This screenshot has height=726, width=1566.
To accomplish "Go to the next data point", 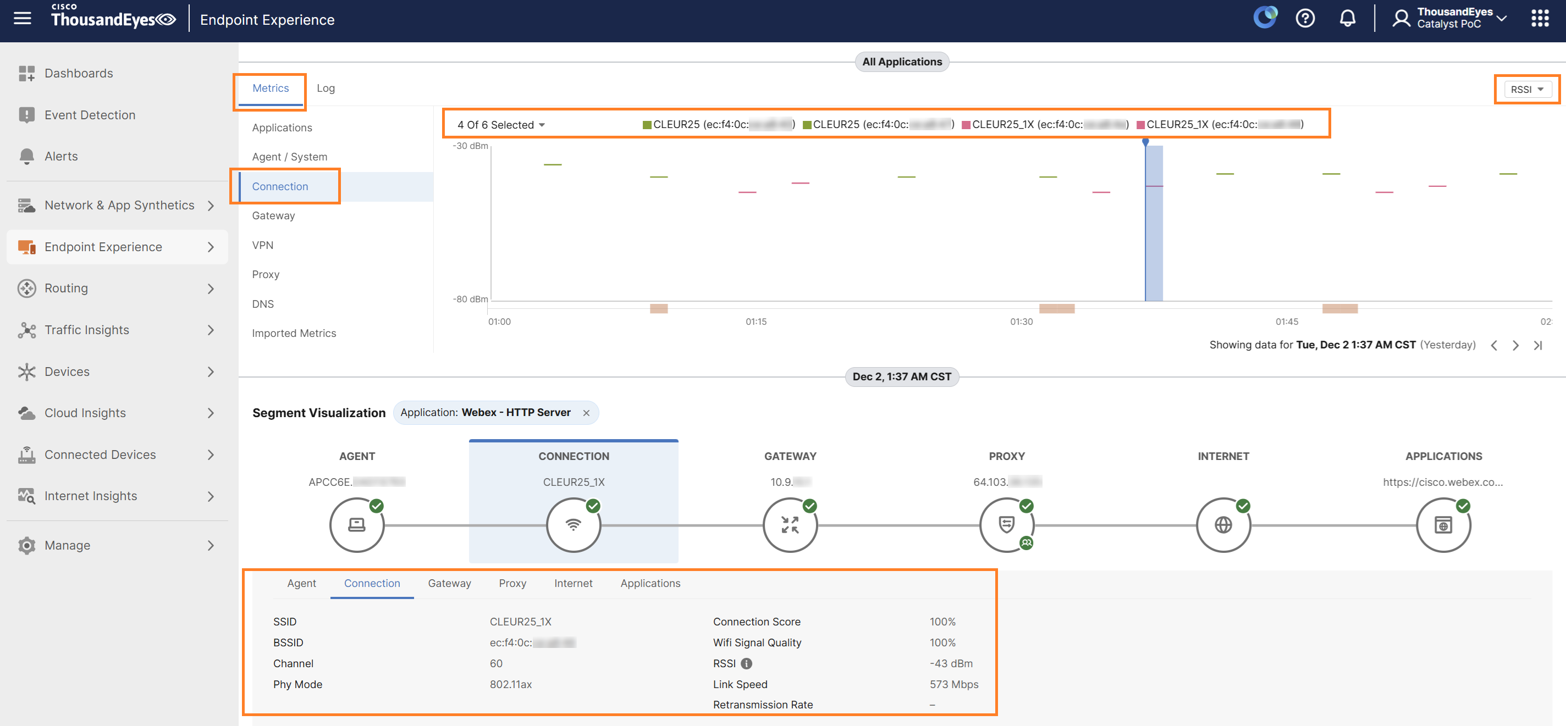I will coord(1515,346).
